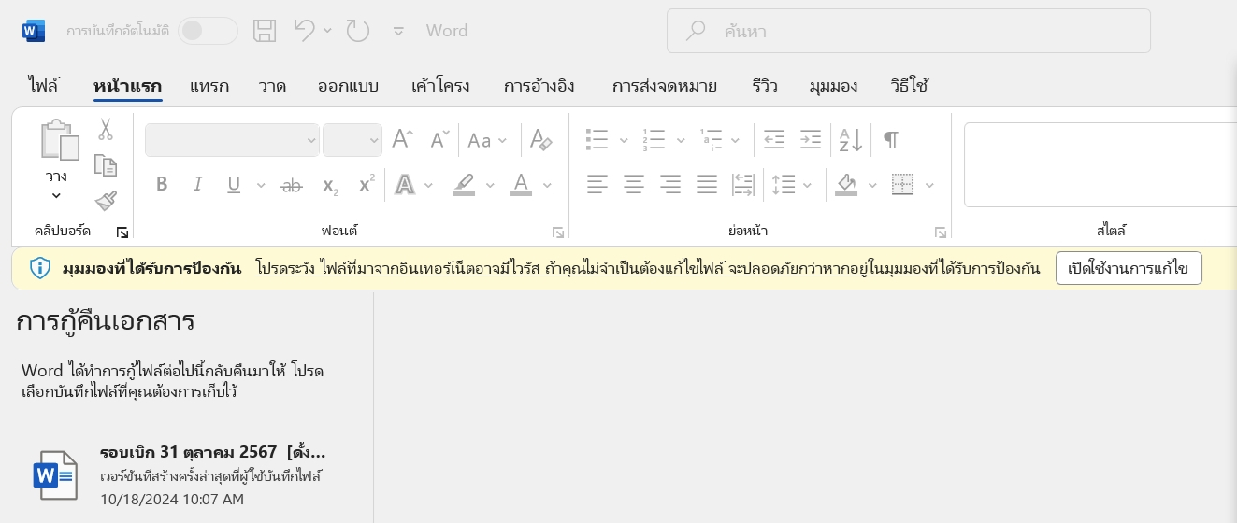This screenshot has height=523, width=1237.
Task: Click in the ค้นหา search box
Action: coord(908,31)
